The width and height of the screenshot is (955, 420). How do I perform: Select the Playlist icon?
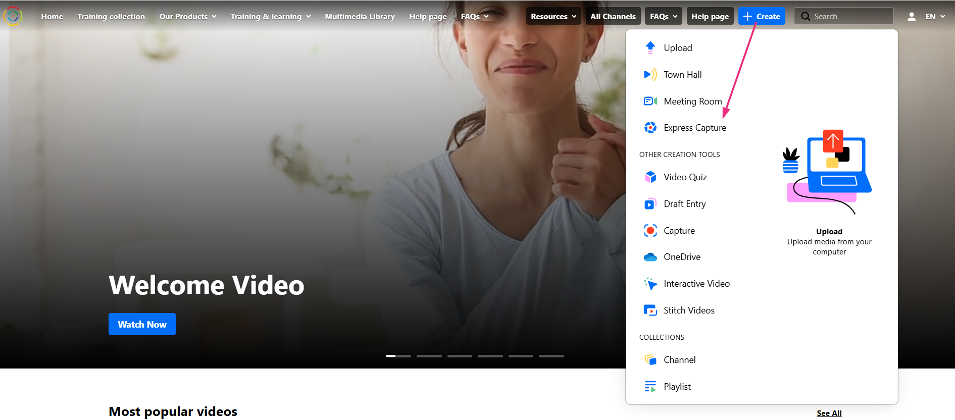pyautogui.click(x=650, y=387)
